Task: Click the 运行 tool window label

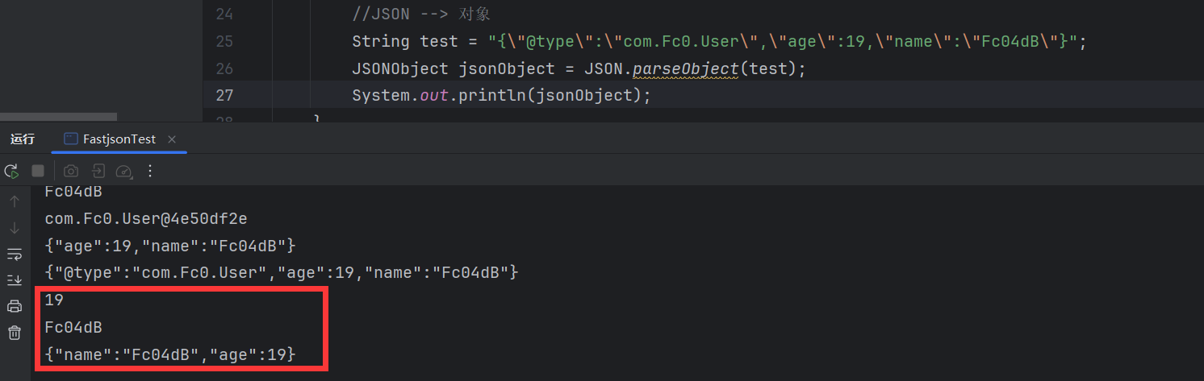Action: [23, 139]
